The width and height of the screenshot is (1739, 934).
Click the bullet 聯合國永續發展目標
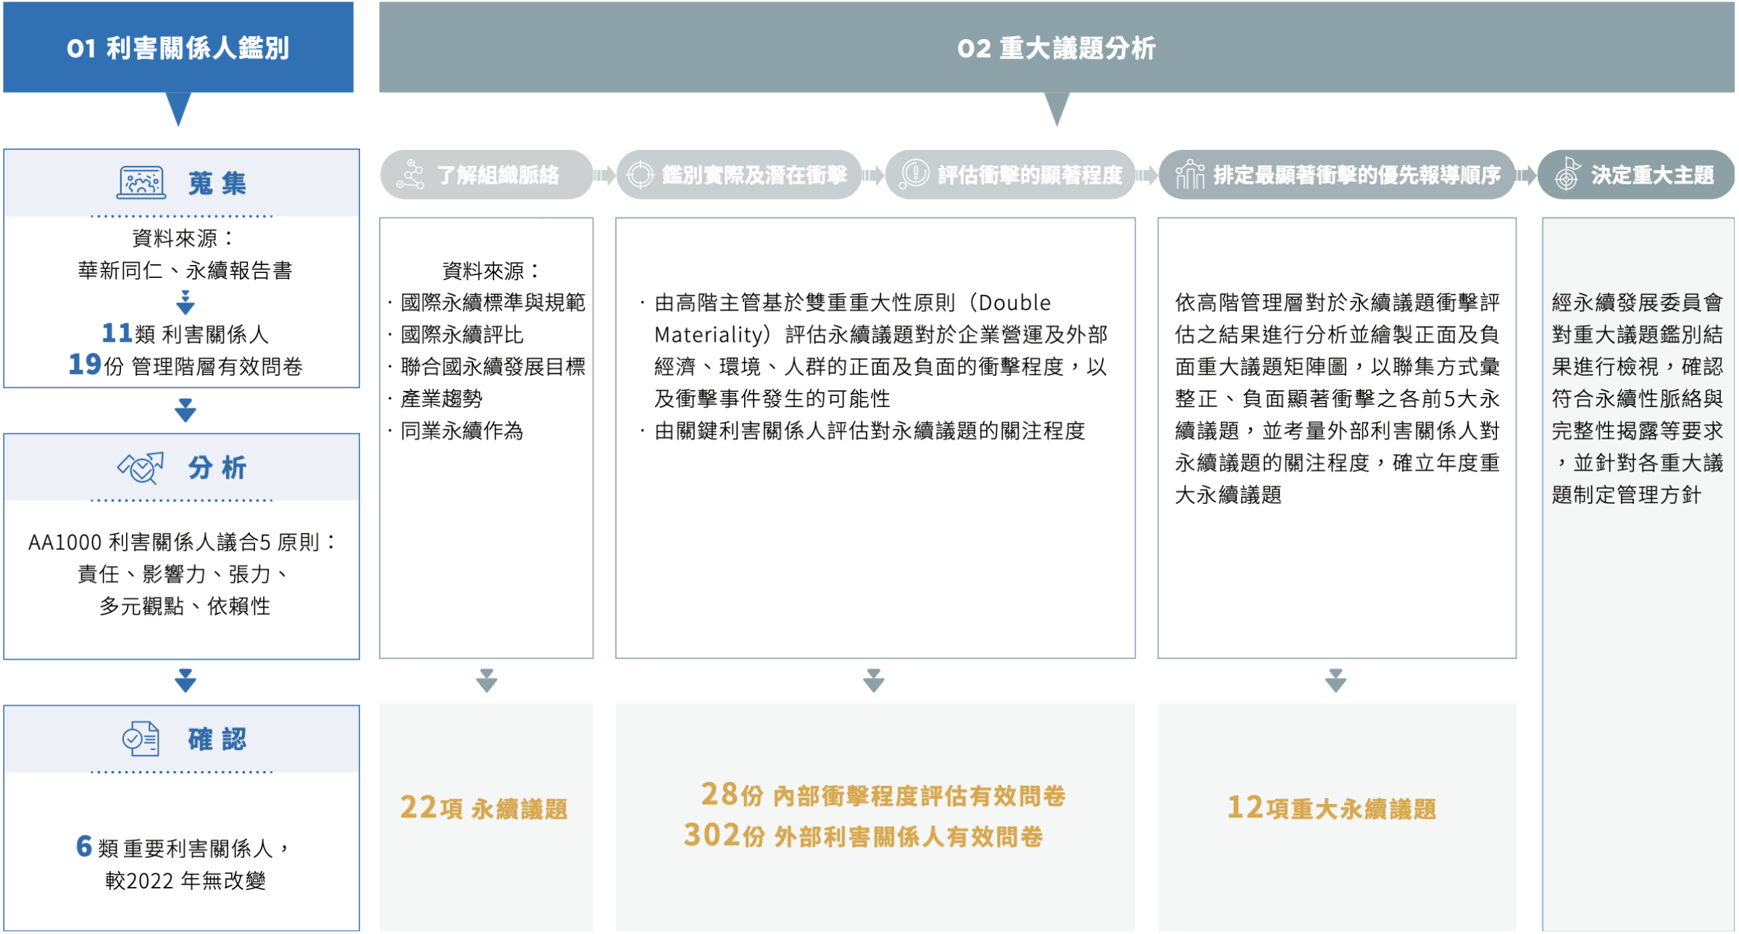(487, 366)
